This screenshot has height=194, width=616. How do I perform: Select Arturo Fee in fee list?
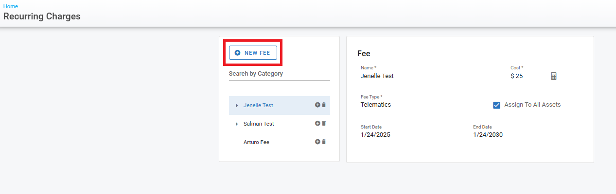tap(256, 142)
